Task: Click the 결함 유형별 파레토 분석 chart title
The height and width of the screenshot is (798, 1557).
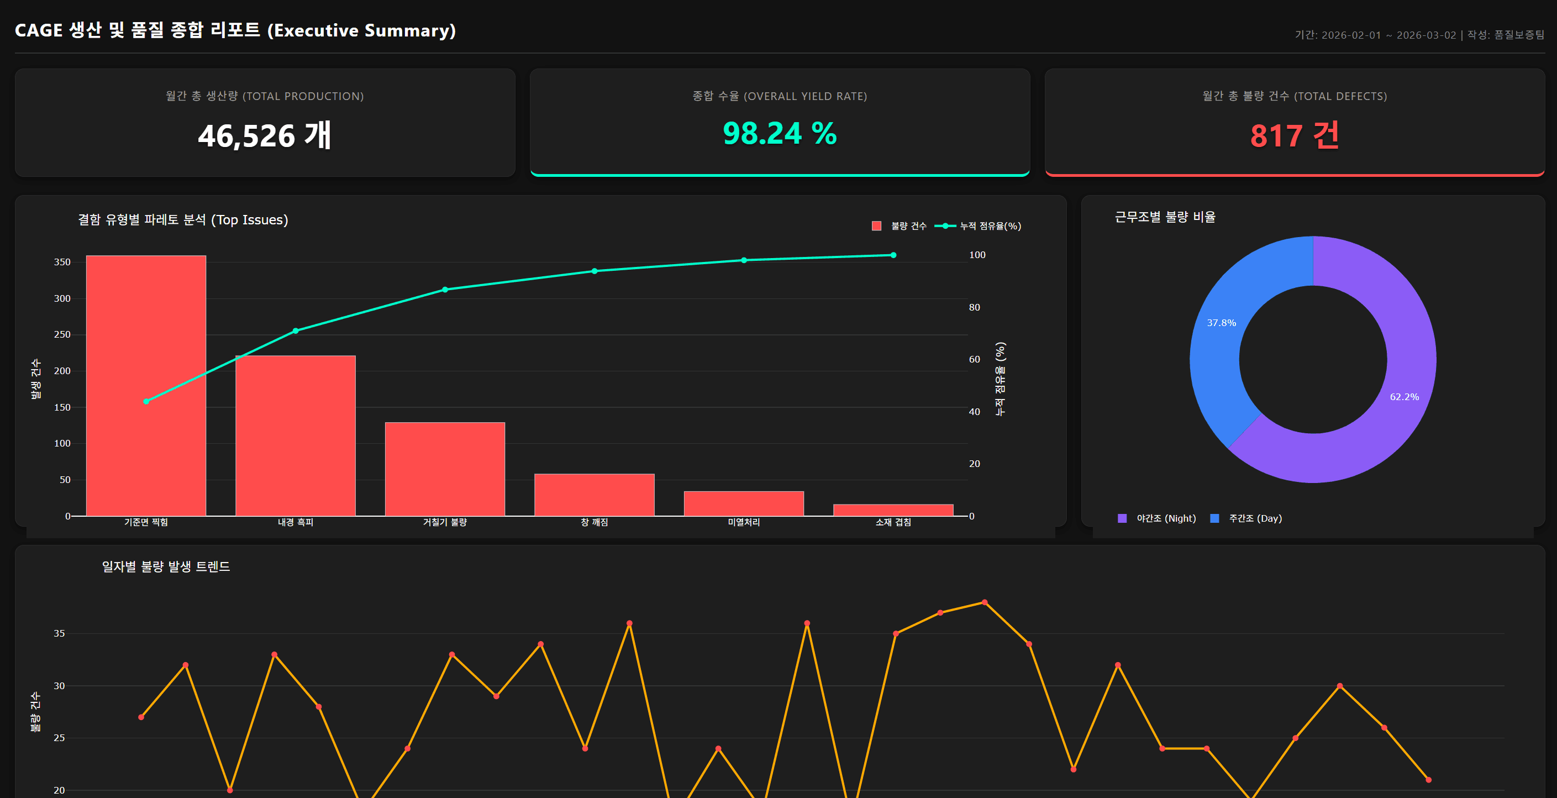Action: [x=183, y=219]
